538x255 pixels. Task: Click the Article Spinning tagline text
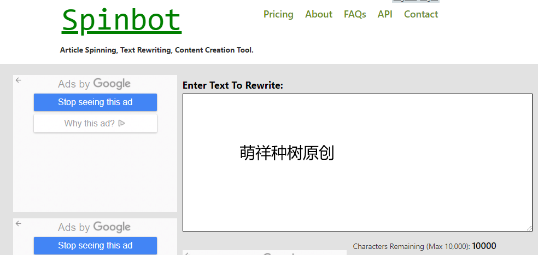pos(157,50)
